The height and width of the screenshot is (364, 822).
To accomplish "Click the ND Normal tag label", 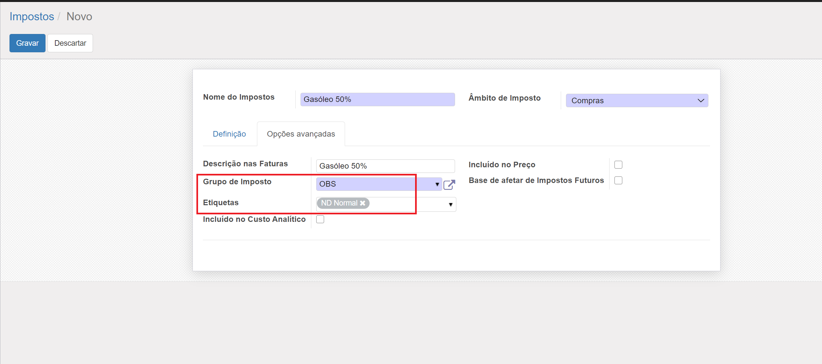I will [x=339, y=203].
